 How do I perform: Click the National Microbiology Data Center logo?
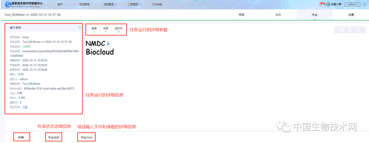(x=24, y=4)
